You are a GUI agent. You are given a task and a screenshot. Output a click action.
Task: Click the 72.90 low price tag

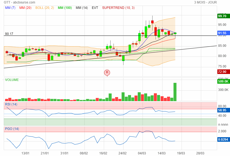pyautogui.click(x=224, y=72)
